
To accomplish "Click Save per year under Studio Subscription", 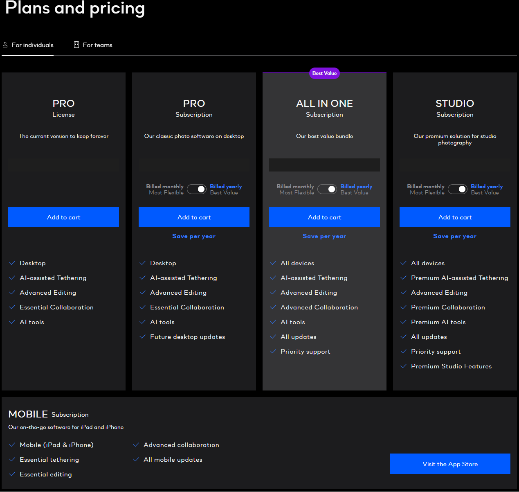I will 455,236.
